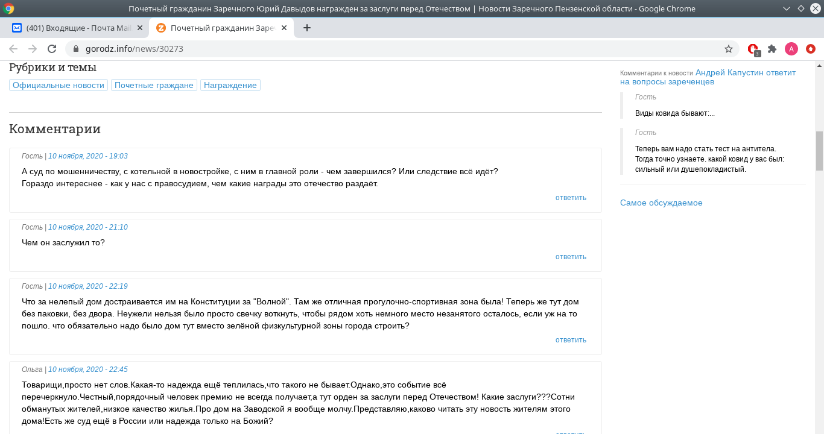Screen dimensions: 824x434
Task: Open the Extensions puzzle icon
Action: pos(772,49)
